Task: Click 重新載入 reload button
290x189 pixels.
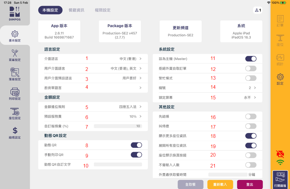Action: [220, 184]
